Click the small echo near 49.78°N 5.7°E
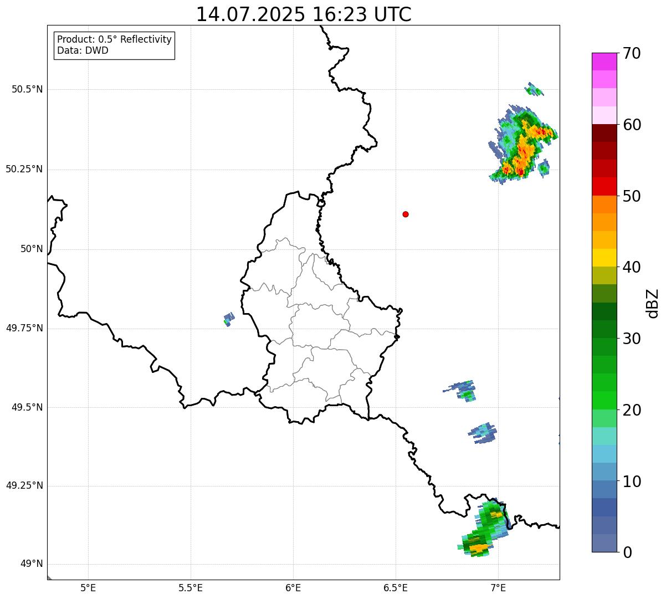 (229, 319)
